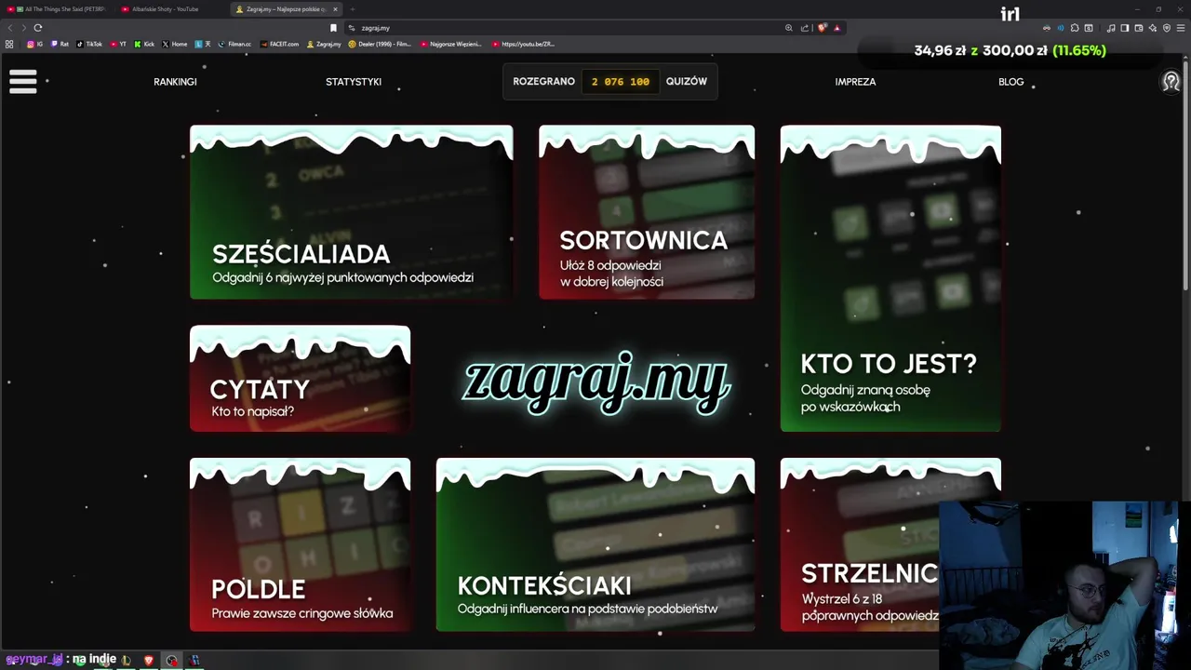This screenshot has width=1191, height=670.
Task: Click the support headset icon
Action: coord(1171,82)
